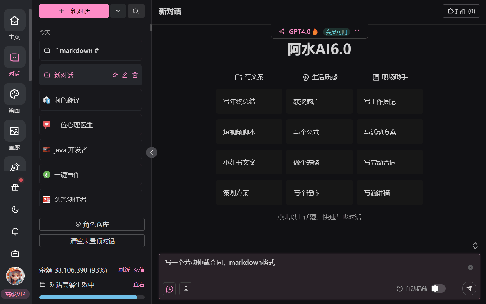The width and height of the screenshot is (486, 304).
Task: Click the balance usage progress bar
Action: [x=92, y=297]
